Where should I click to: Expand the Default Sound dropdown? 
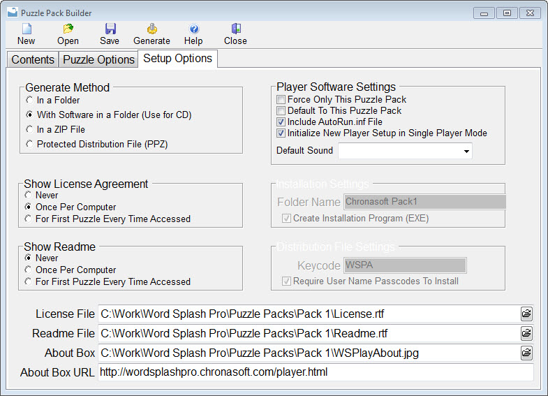point(466,151)
